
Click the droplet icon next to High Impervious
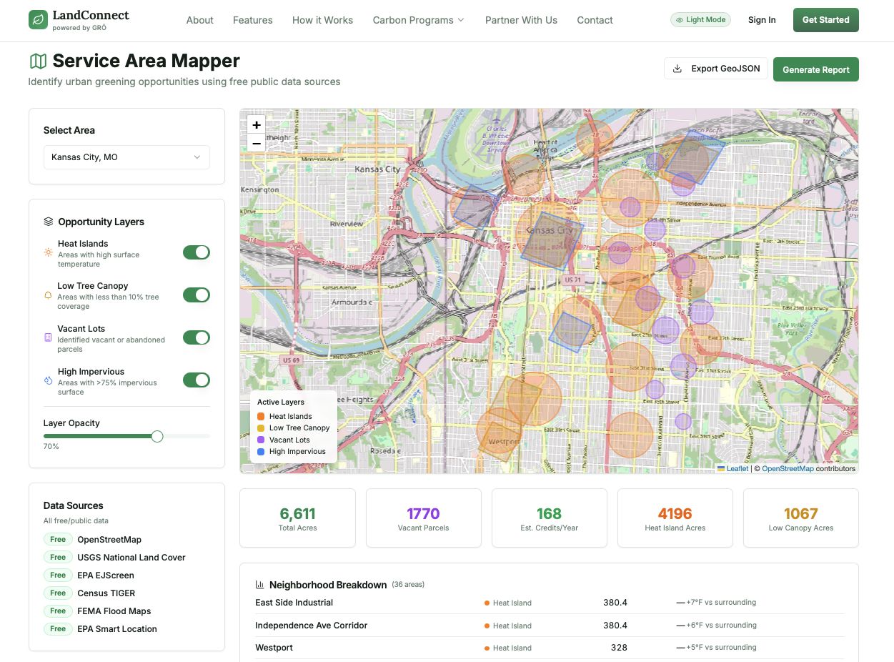[x=47, y=380]
